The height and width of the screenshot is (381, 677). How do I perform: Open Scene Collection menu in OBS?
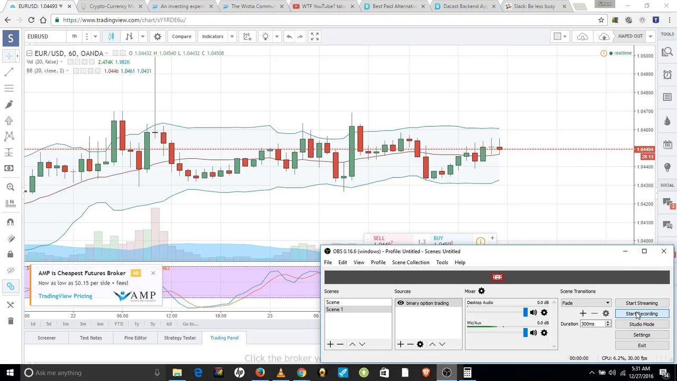[x=410, y=262]
